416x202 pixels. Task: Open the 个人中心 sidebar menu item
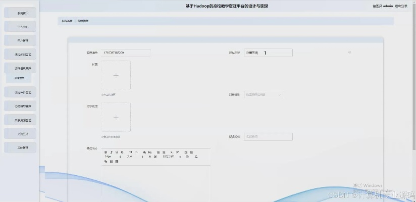(x=20, y=27)
